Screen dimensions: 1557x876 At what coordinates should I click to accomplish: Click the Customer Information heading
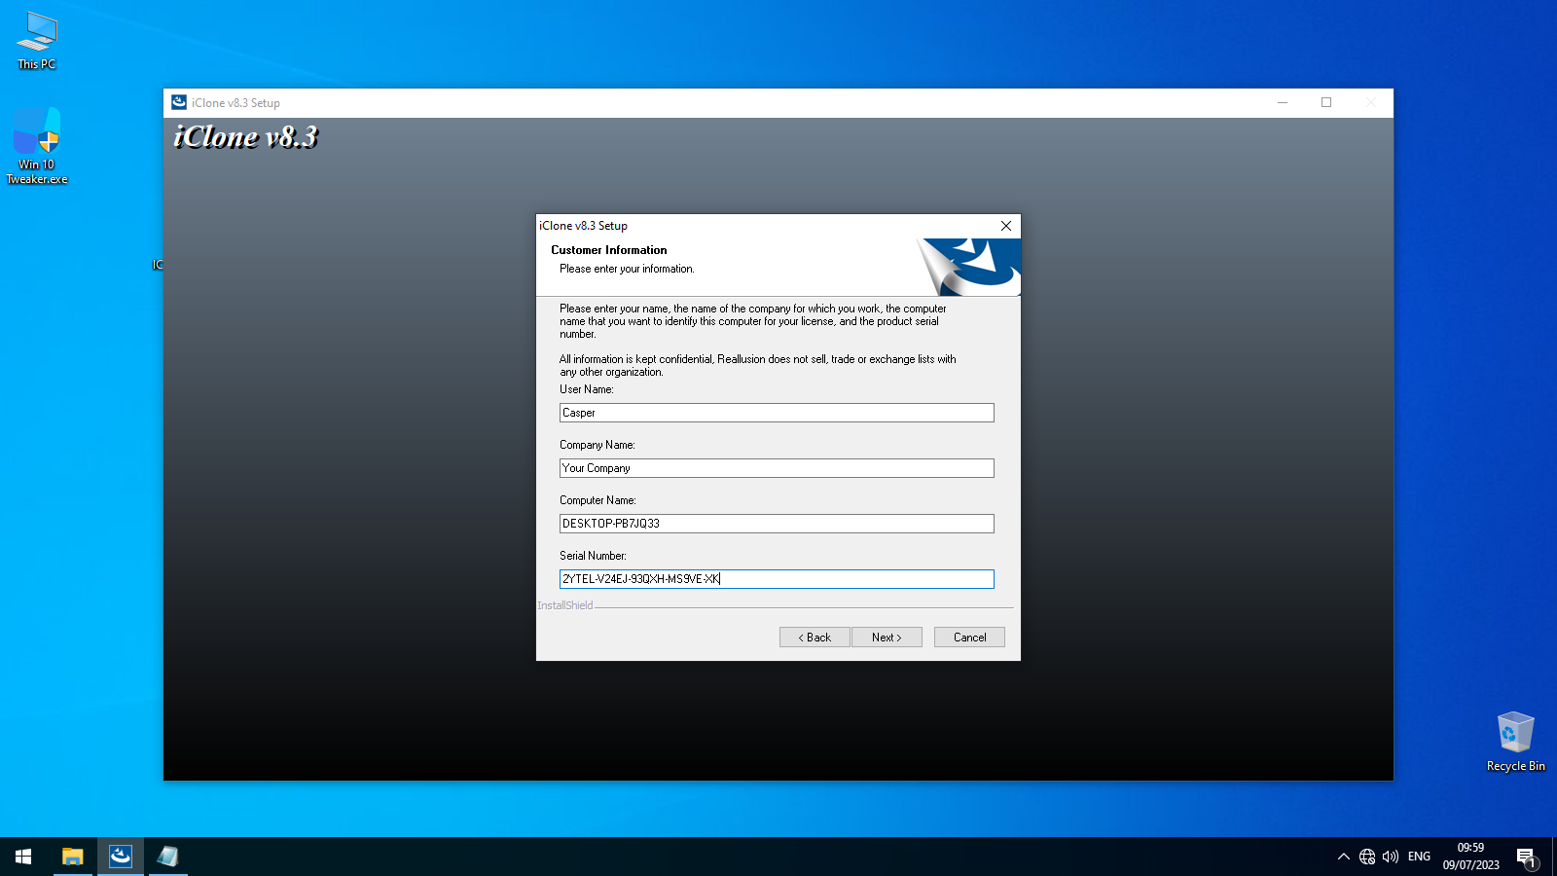609,250
